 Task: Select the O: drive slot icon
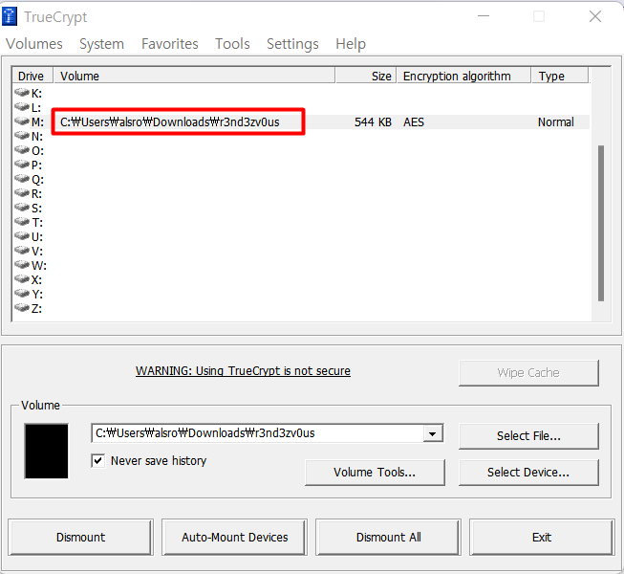pos(22,150)
